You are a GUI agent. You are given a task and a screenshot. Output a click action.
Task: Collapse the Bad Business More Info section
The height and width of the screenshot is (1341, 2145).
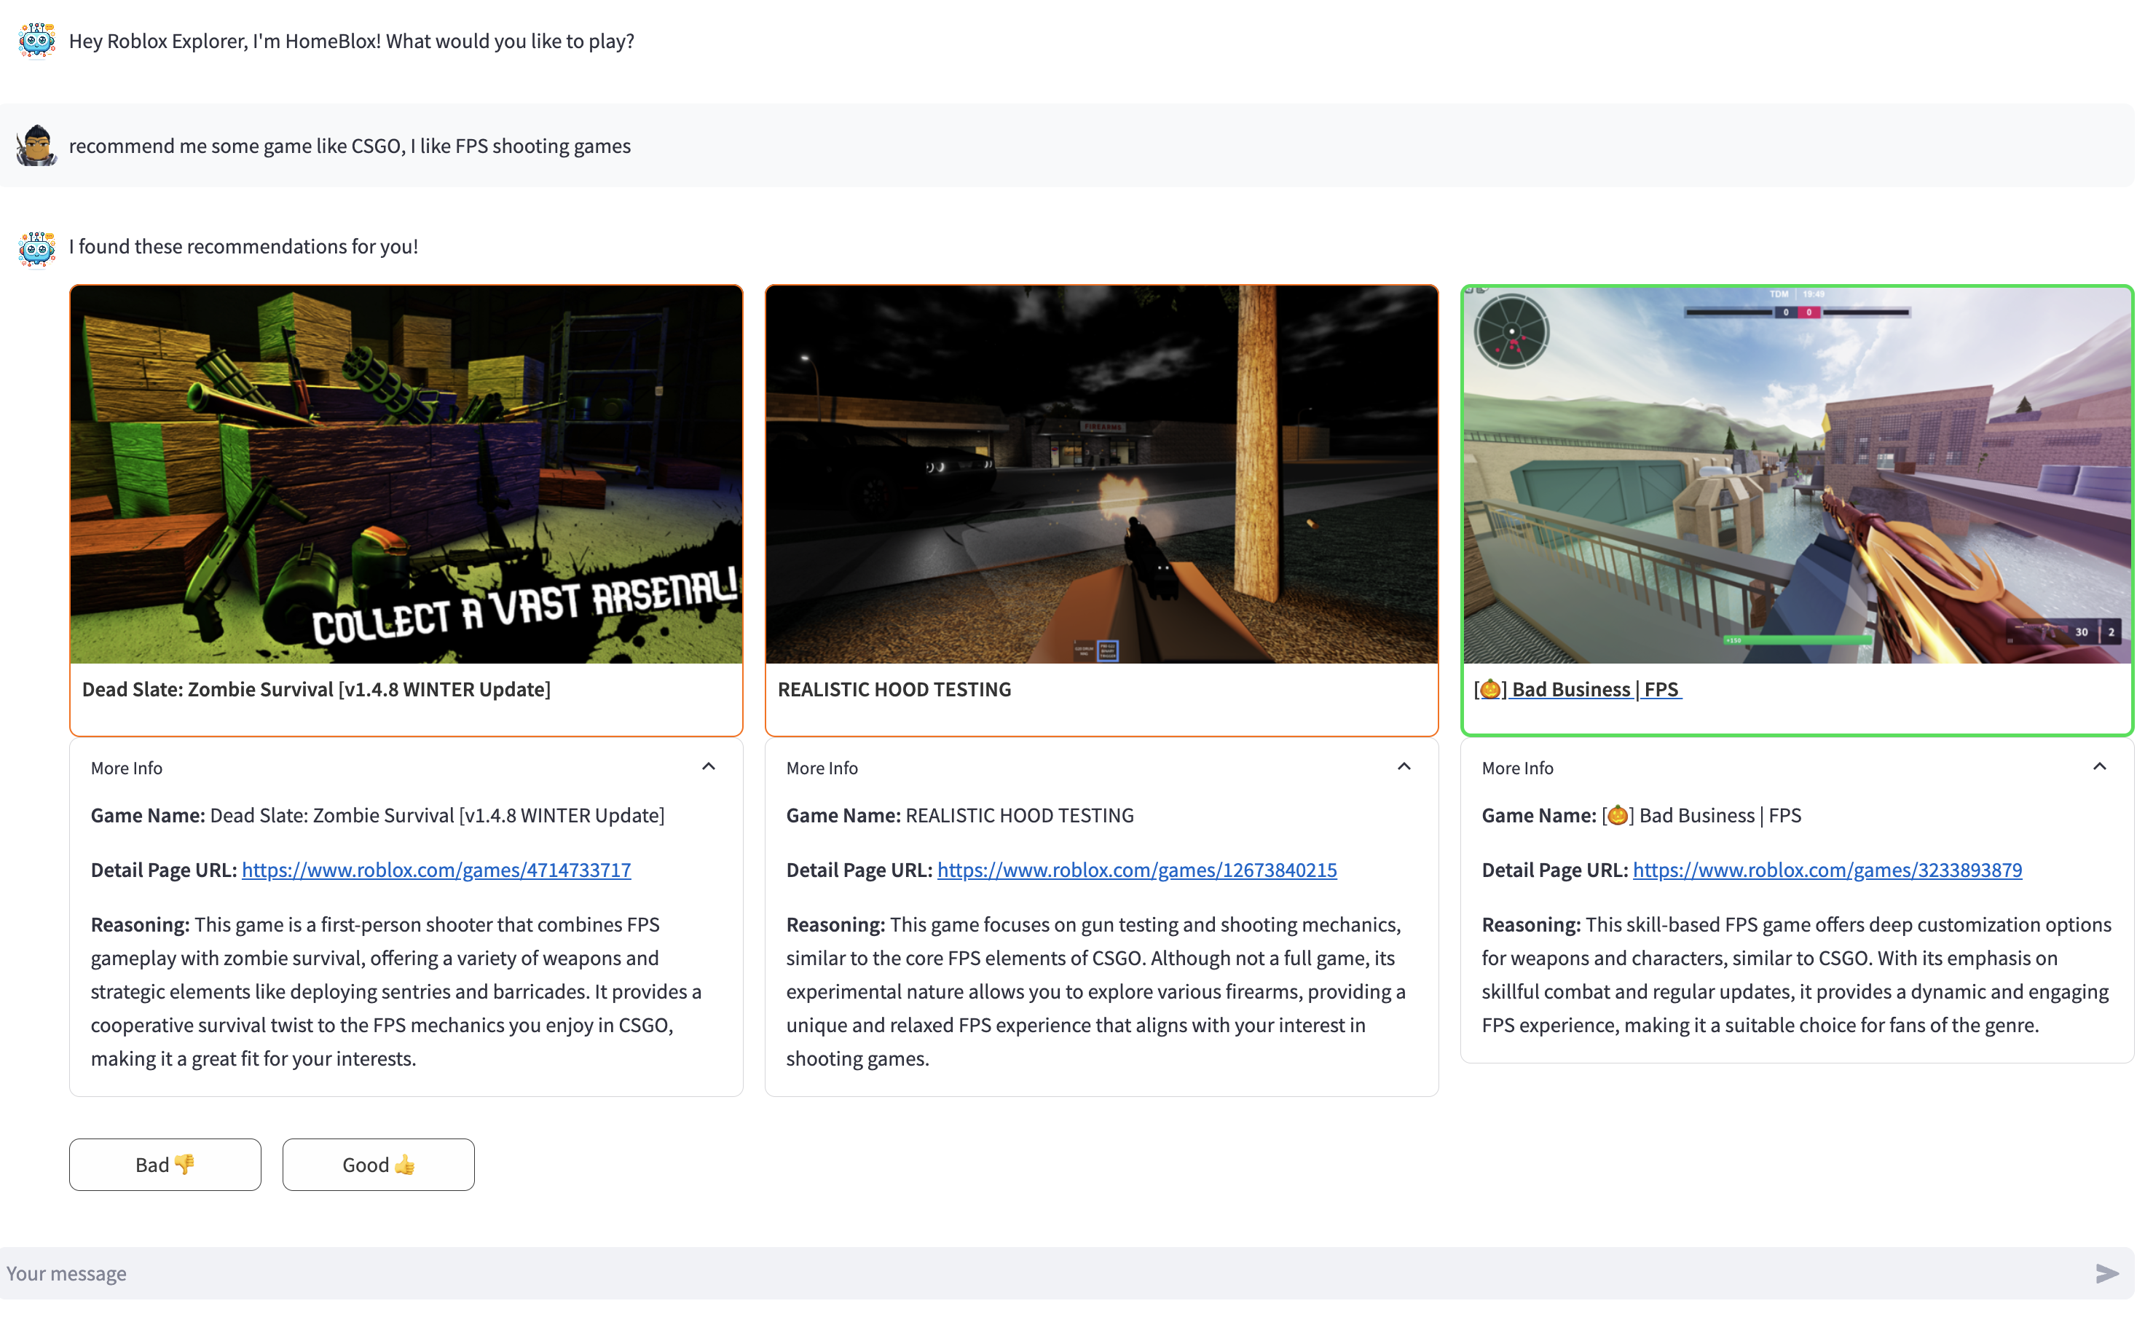(x=2099, y=767)
